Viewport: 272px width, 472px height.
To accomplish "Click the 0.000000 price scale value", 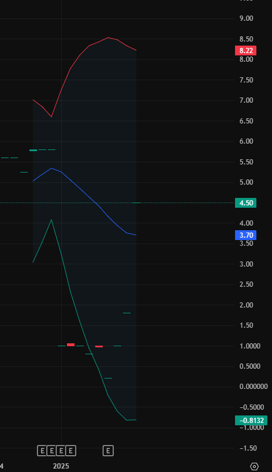I will 254,387.
